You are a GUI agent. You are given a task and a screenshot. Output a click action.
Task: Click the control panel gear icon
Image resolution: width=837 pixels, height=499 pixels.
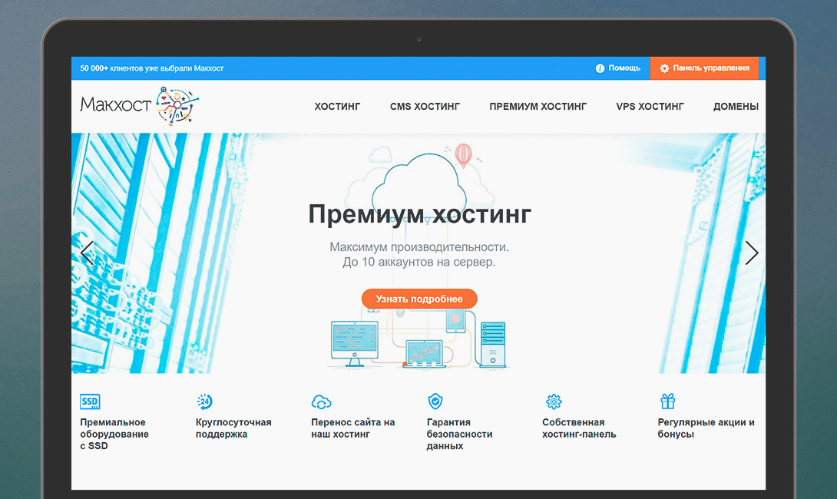664,68
